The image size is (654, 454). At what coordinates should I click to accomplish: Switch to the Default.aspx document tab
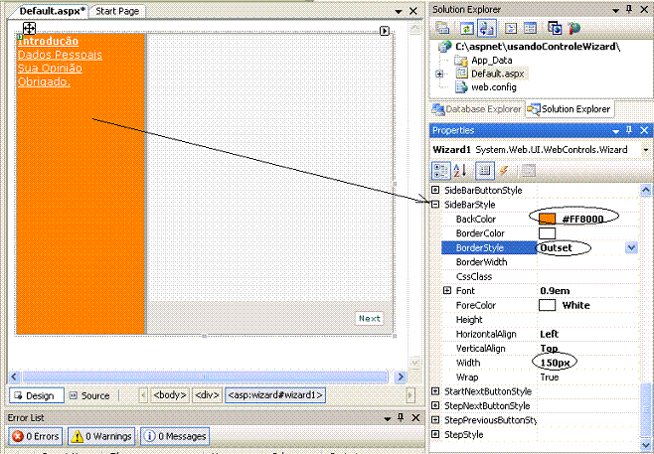pyautogui.click(x=52, y=11)
